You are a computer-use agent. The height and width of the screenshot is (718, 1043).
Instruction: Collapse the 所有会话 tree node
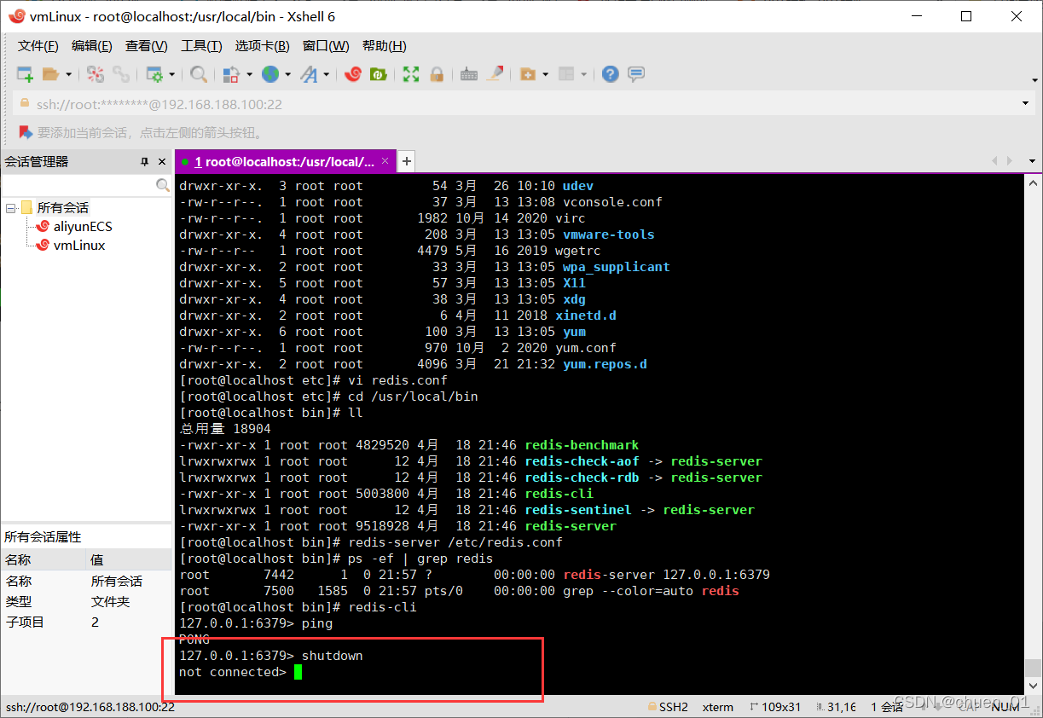coord(9,207)
